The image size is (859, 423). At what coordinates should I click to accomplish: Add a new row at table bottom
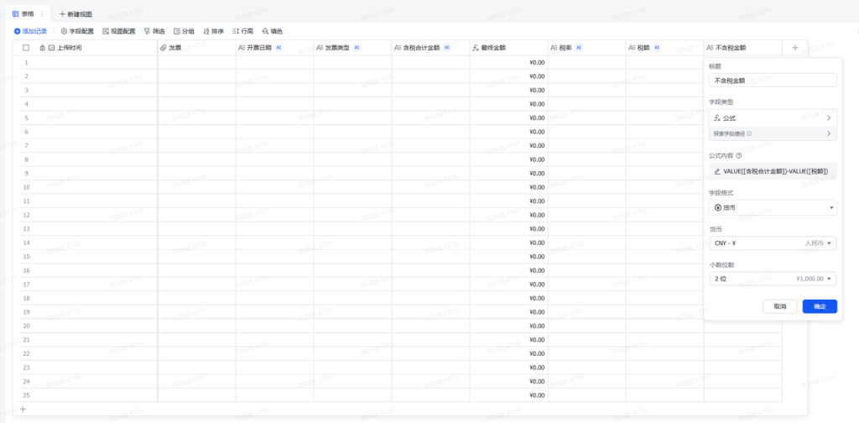[x=23, y=409]
